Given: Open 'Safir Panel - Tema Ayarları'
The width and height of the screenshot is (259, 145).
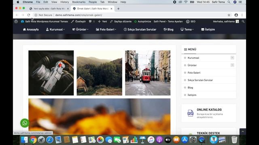Looking at the screenshot, I should click(x=168, y=21).
